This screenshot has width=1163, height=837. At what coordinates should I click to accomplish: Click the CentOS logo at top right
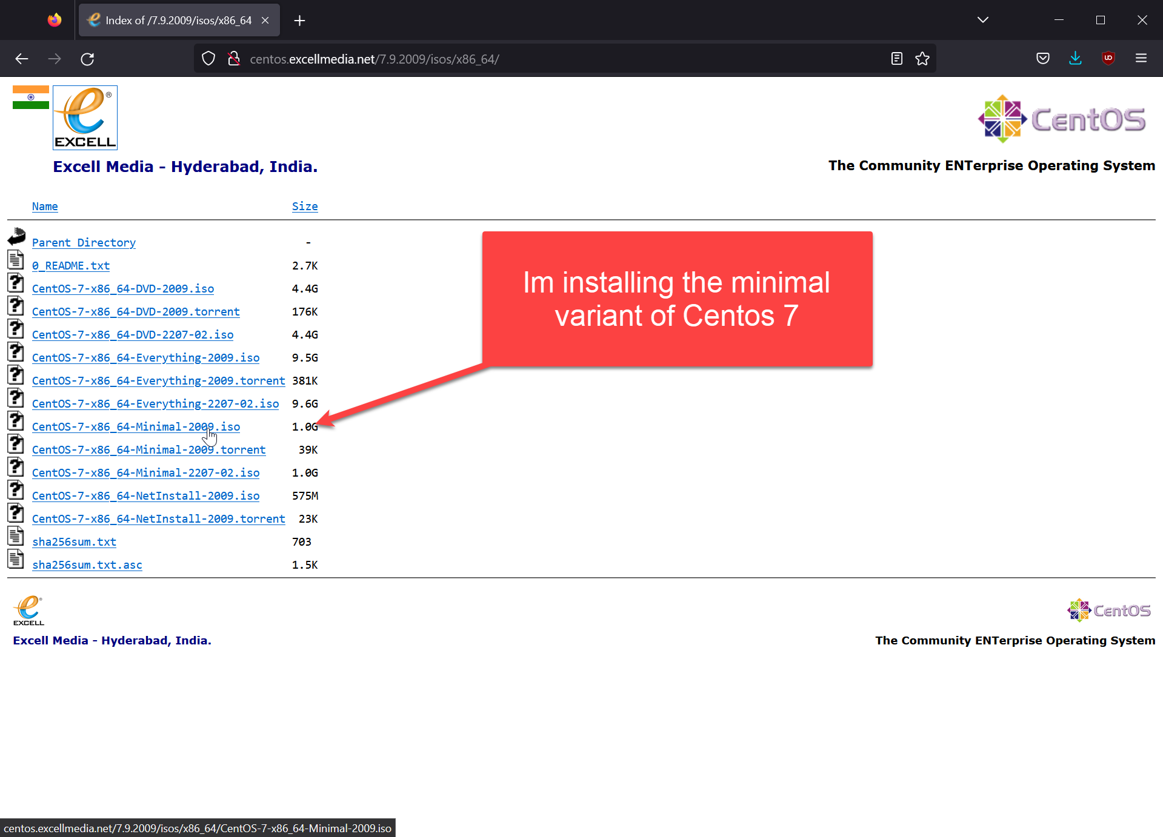tap(1062, 119)
